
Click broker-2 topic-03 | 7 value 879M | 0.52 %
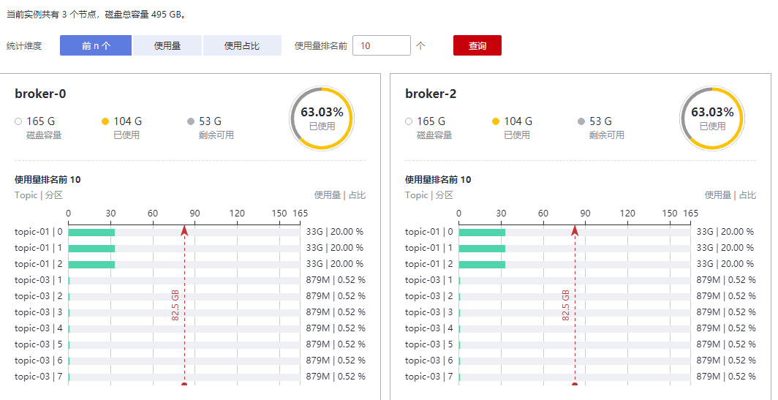[726, 376]
